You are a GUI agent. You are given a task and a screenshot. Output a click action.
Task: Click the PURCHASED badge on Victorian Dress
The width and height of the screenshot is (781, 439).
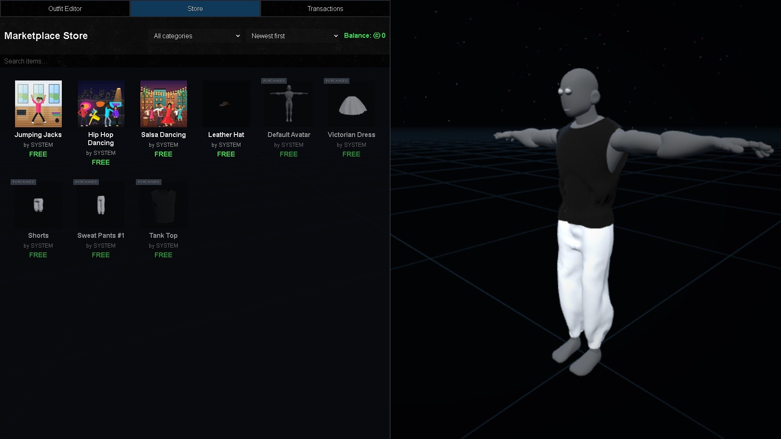336,81
